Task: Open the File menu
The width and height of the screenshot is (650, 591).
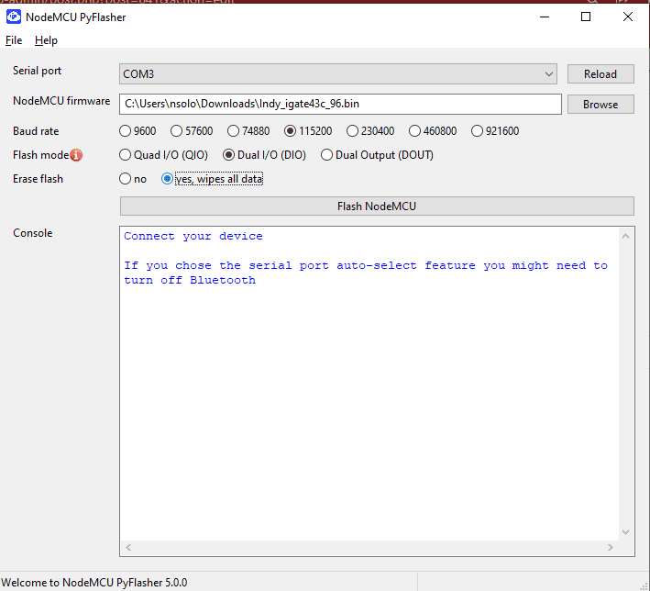Action: [x=14, y=40]
